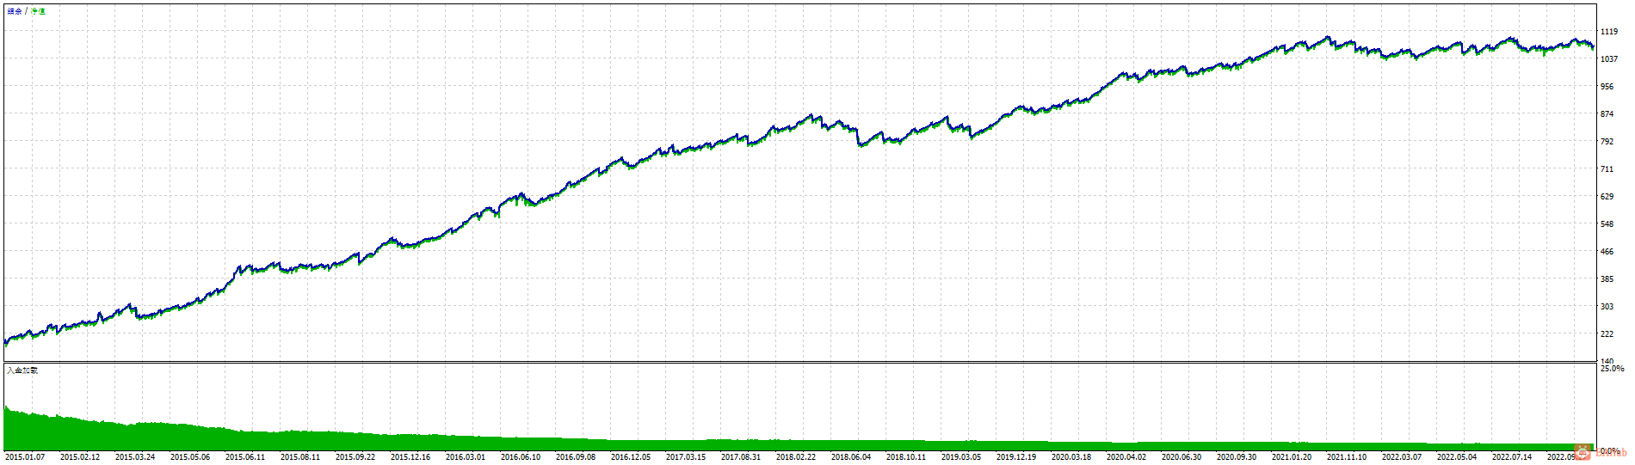Click the 711 axis value
1635x465 pixels.
(1607, 169)
